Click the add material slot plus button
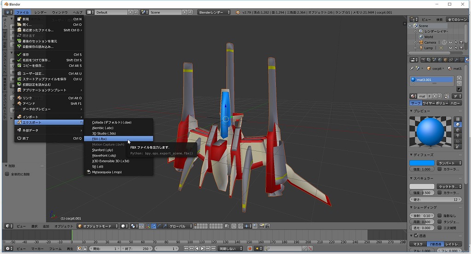The width and height of the screenshot is (471, 254). coord(459,78)
